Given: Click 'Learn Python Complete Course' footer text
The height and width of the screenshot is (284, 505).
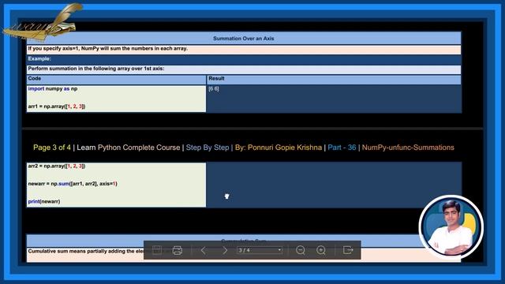Looking at the screenshot, I should coord(128,148).
